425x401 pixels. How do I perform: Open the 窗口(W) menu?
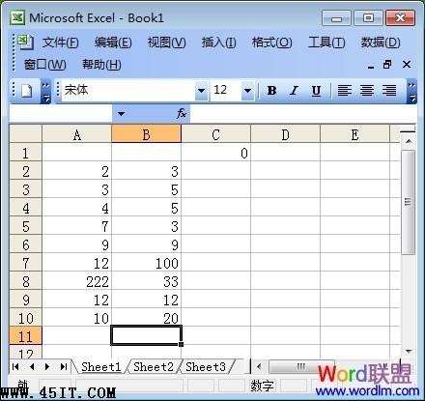pyautogui.click(x=45, y=65)
